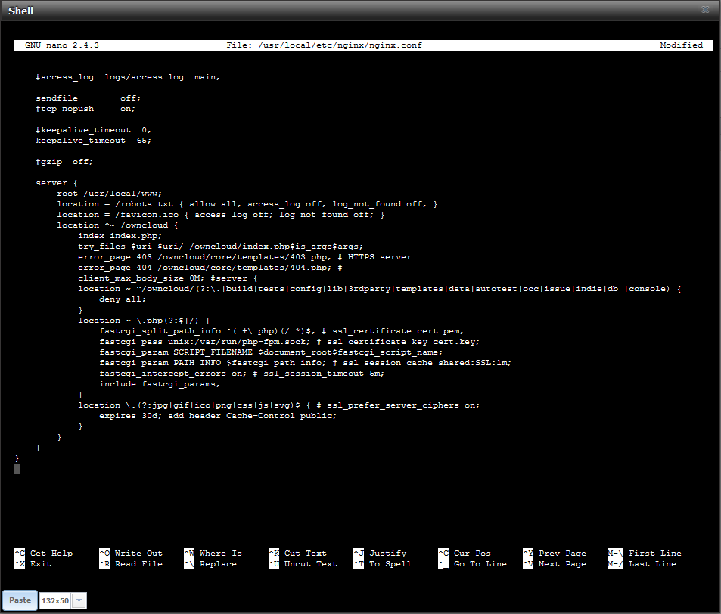This screenshot has height=614, width=721.
Task: Click the '#tcp_nopush on;' line
Action: click(x=85, y=109)
